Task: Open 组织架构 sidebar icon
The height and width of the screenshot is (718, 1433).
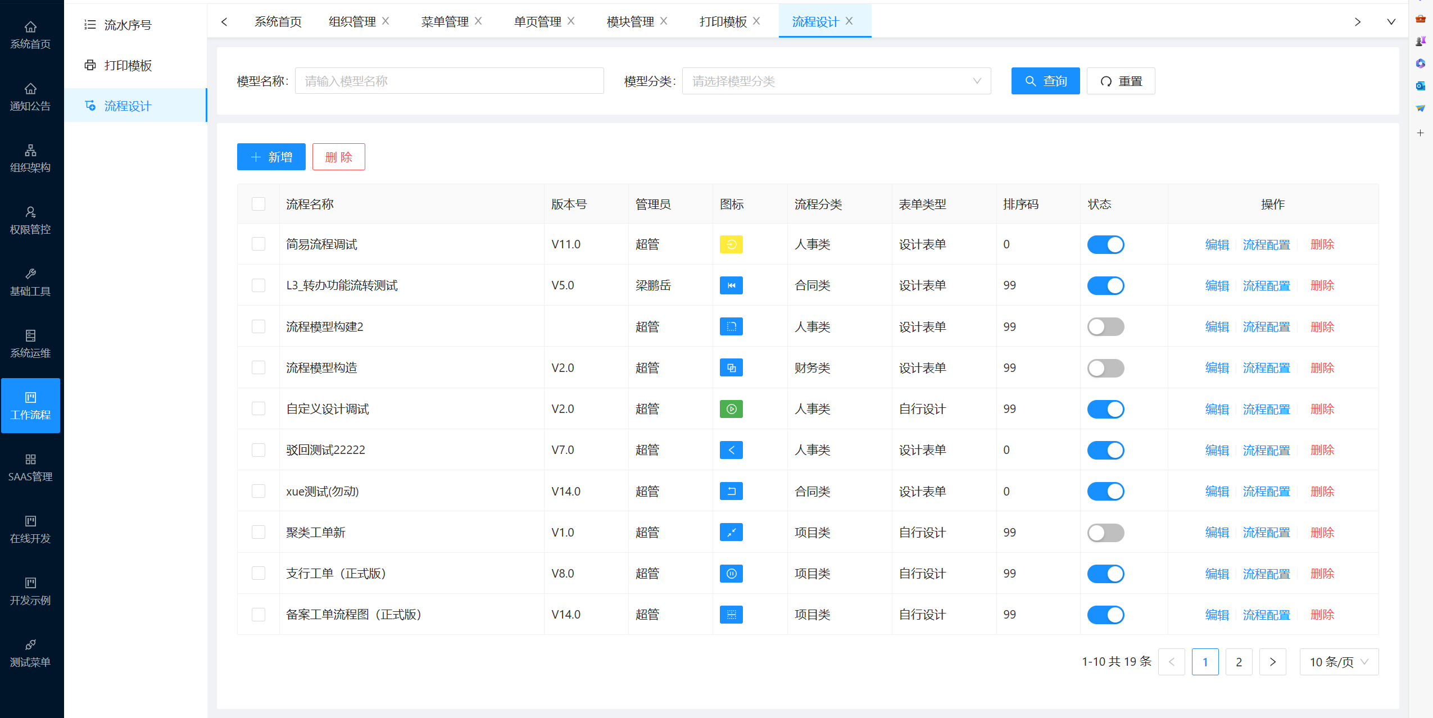Action: click(x=30, y=158)
